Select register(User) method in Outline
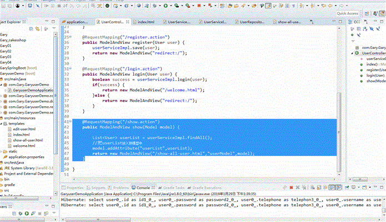 (373, 70)
